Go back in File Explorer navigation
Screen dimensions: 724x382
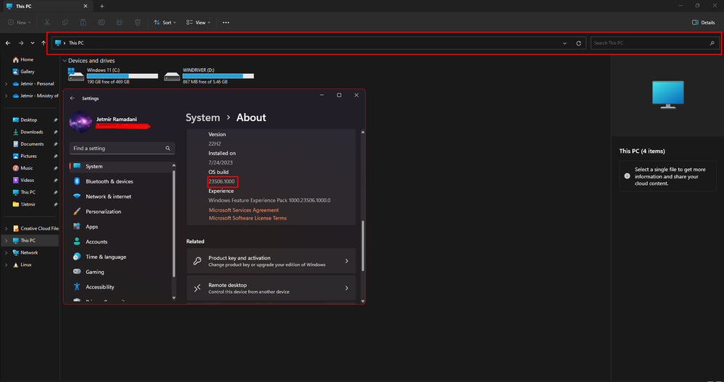coord(8,43)
